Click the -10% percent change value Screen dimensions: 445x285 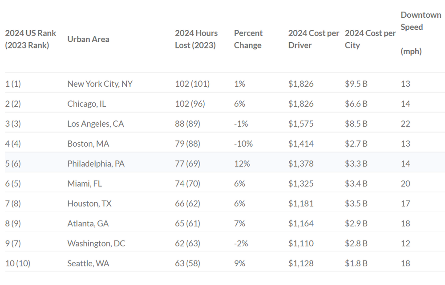click(243, 144)
